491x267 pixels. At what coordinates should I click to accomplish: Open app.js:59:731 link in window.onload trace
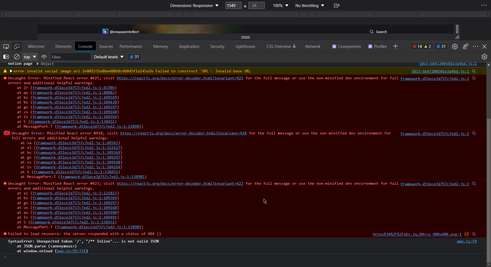point(71,251)
